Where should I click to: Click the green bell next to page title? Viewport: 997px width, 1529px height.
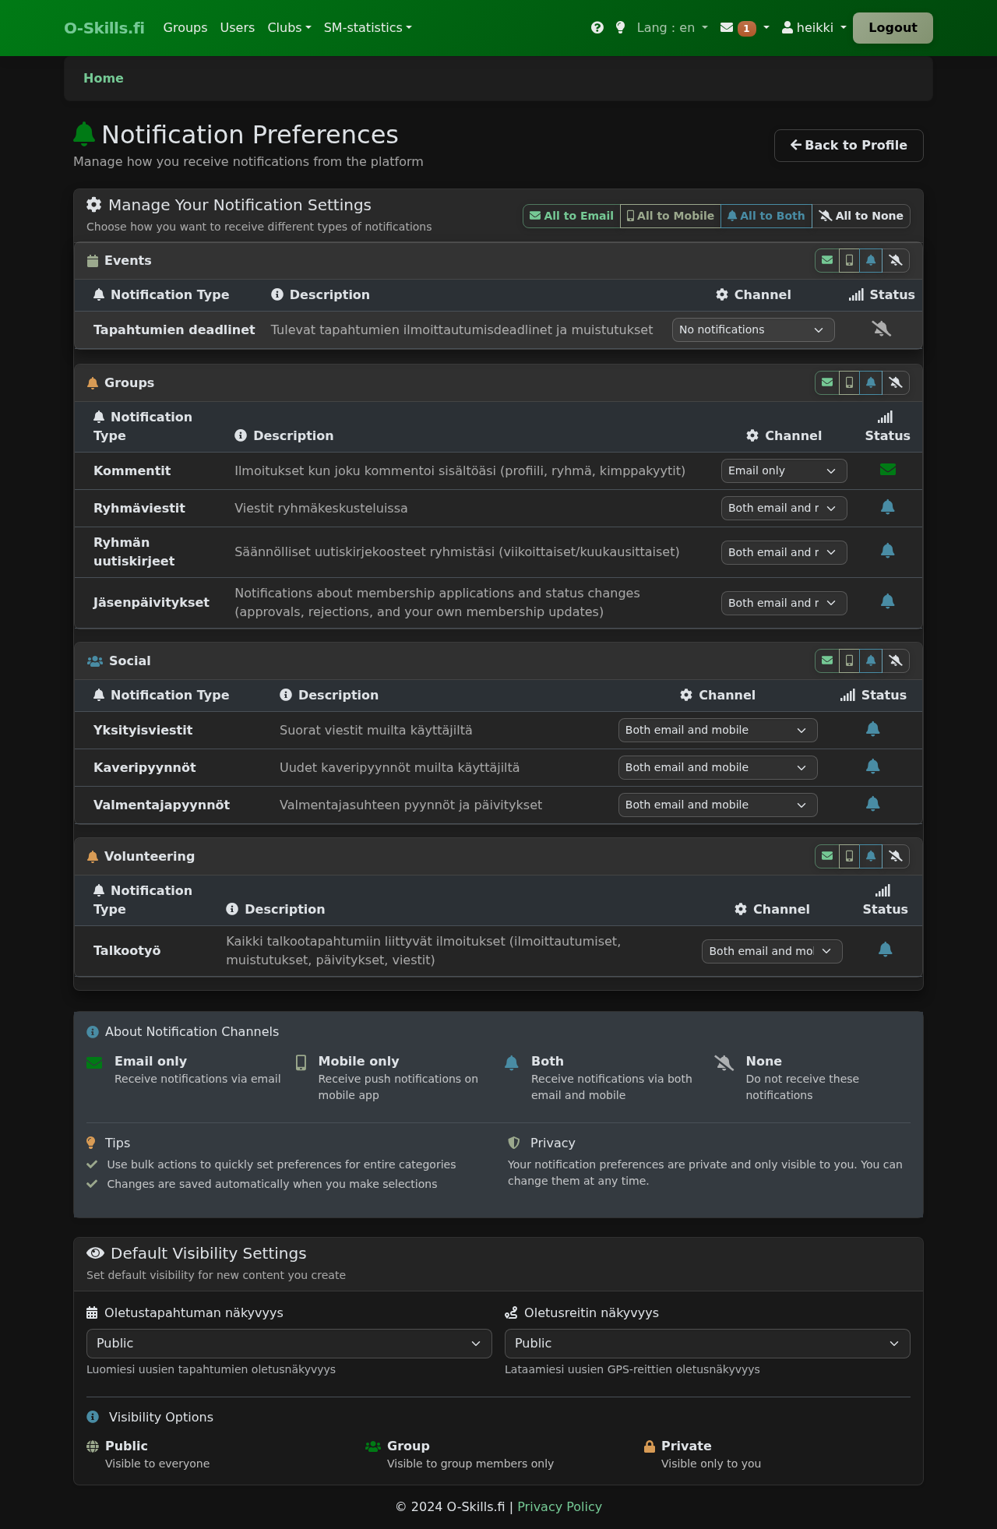(84, 134)
